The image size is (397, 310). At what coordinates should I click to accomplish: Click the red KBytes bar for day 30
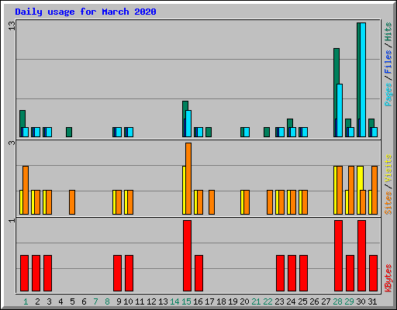tap(361, 256)
